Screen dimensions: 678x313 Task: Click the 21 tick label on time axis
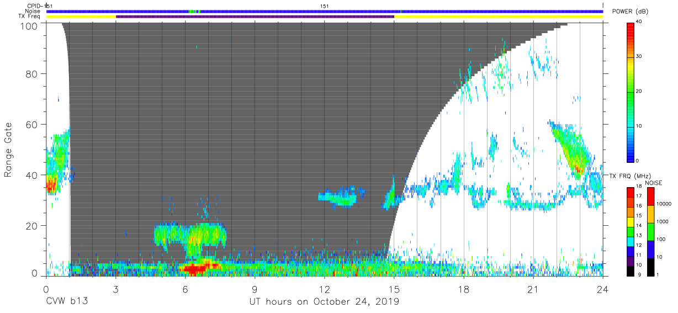coord(533,289)
